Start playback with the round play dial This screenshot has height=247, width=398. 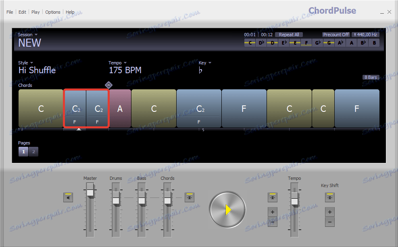227,210
